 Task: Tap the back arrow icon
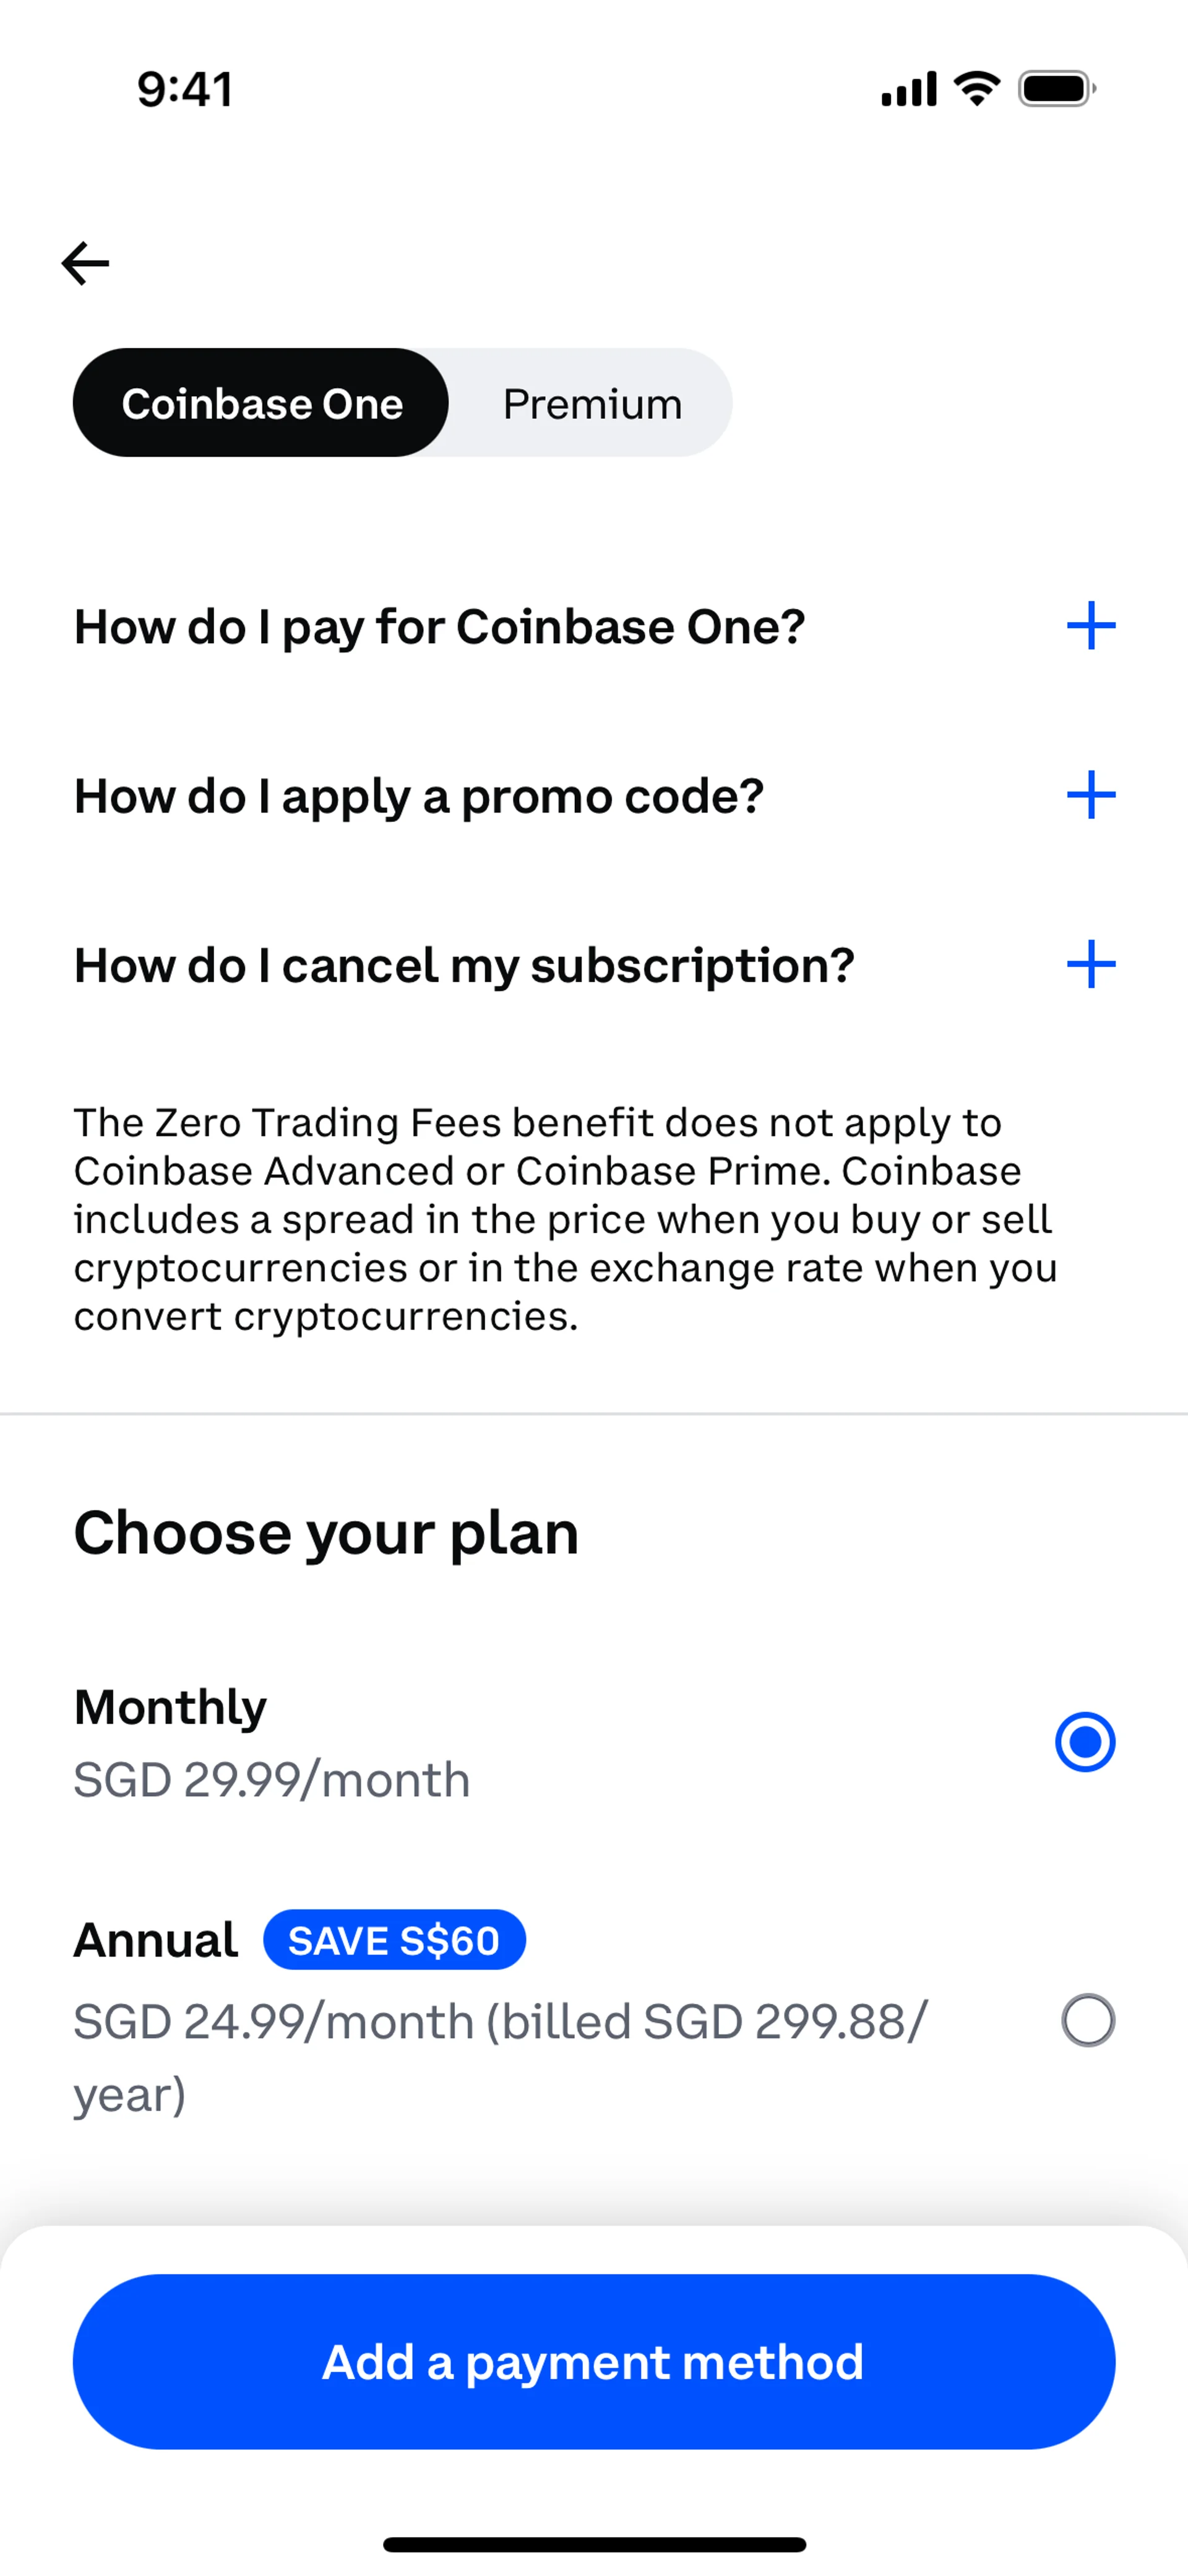click(85, 264)
